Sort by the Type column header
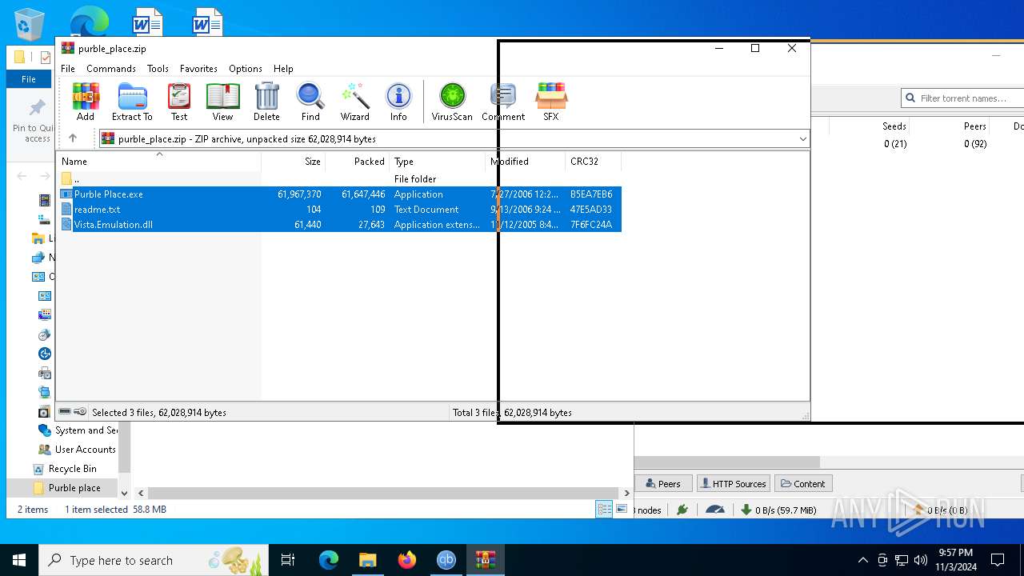Screen dimensions: 1024x576 438,162
